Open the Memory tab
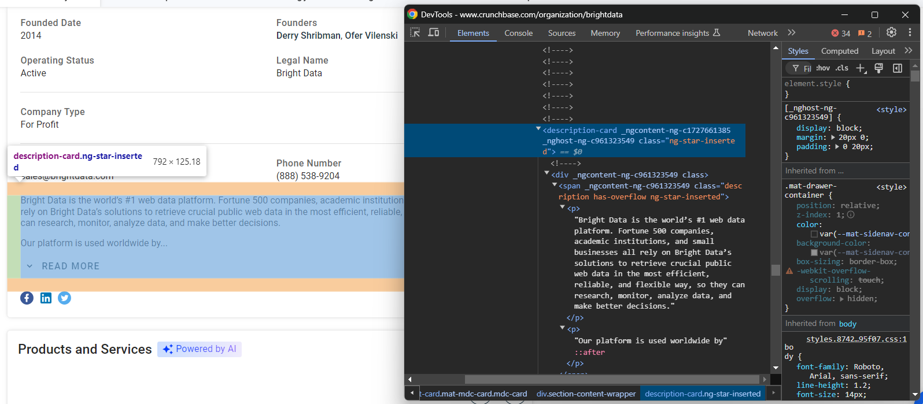Viewport: 923px width, 404px height. click(605, 33)
